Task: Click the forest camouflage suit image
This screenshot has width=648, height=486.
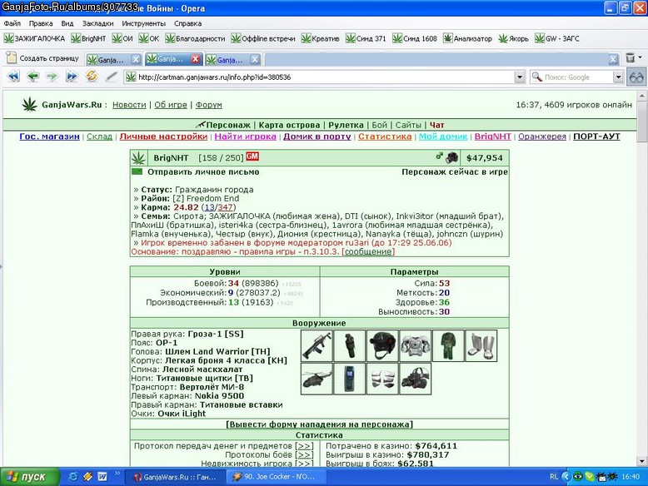Action: coord(448,345)
